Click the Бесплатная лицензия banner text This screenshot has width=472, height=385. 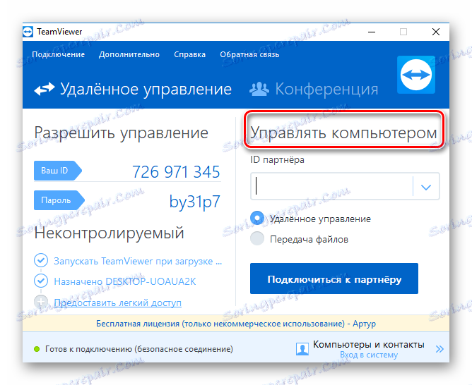coord(236,324)
